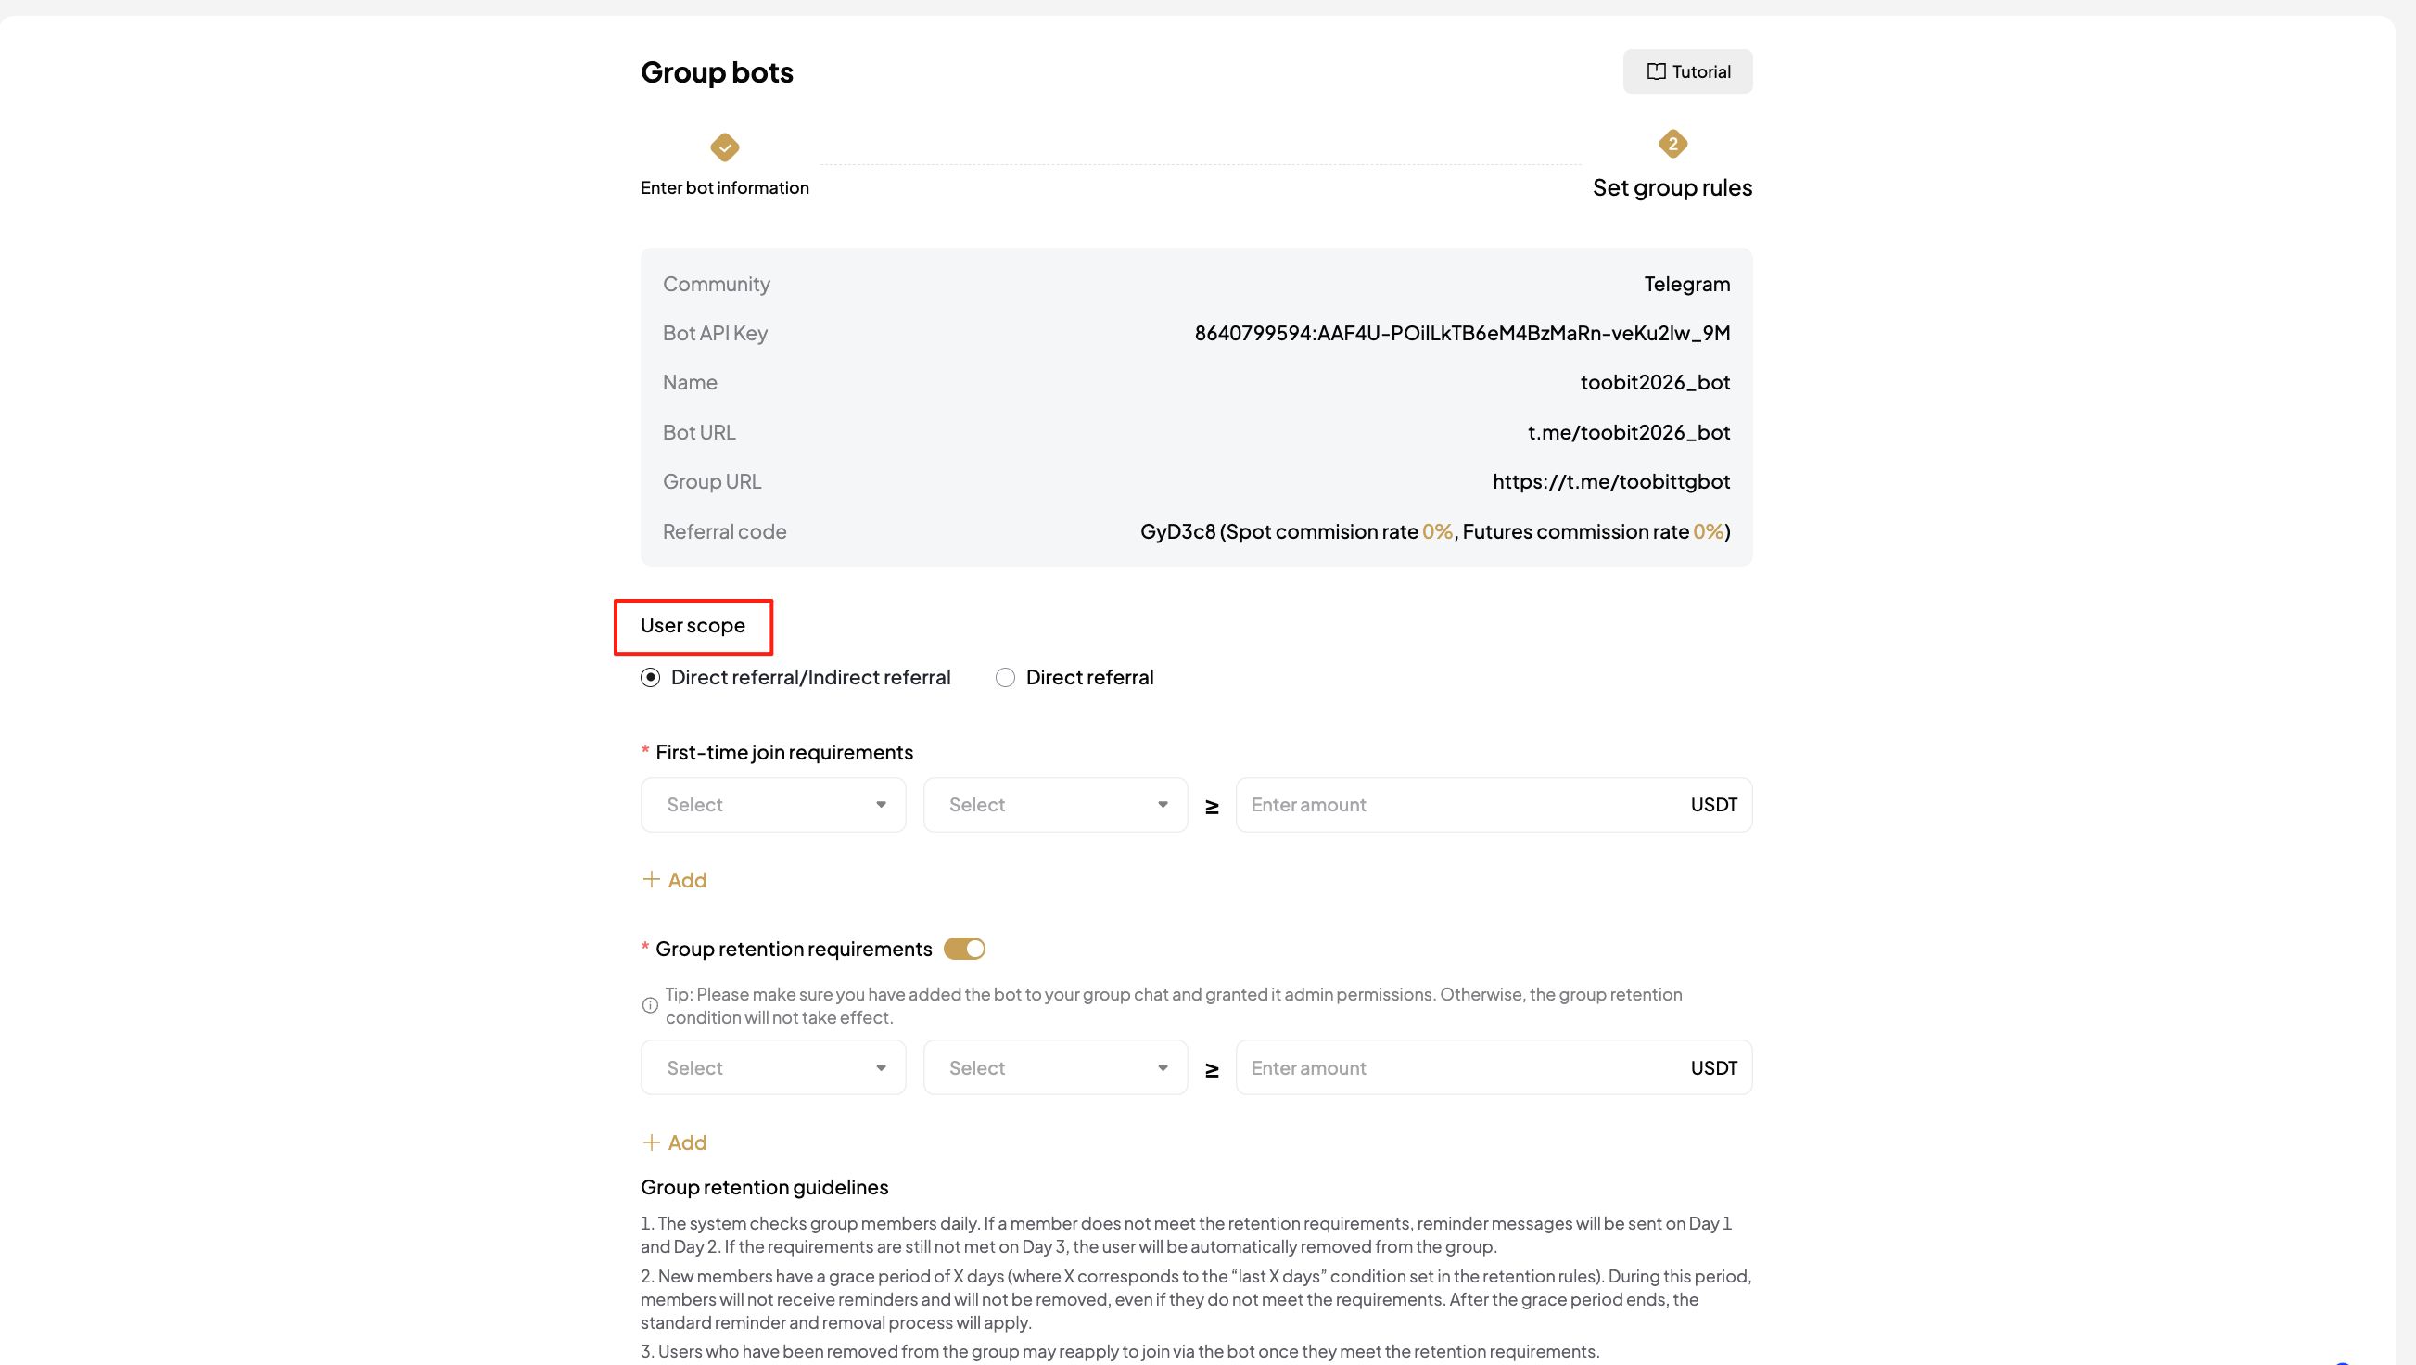Click the step 2 diamond icon

click(x=1672, y=145)
